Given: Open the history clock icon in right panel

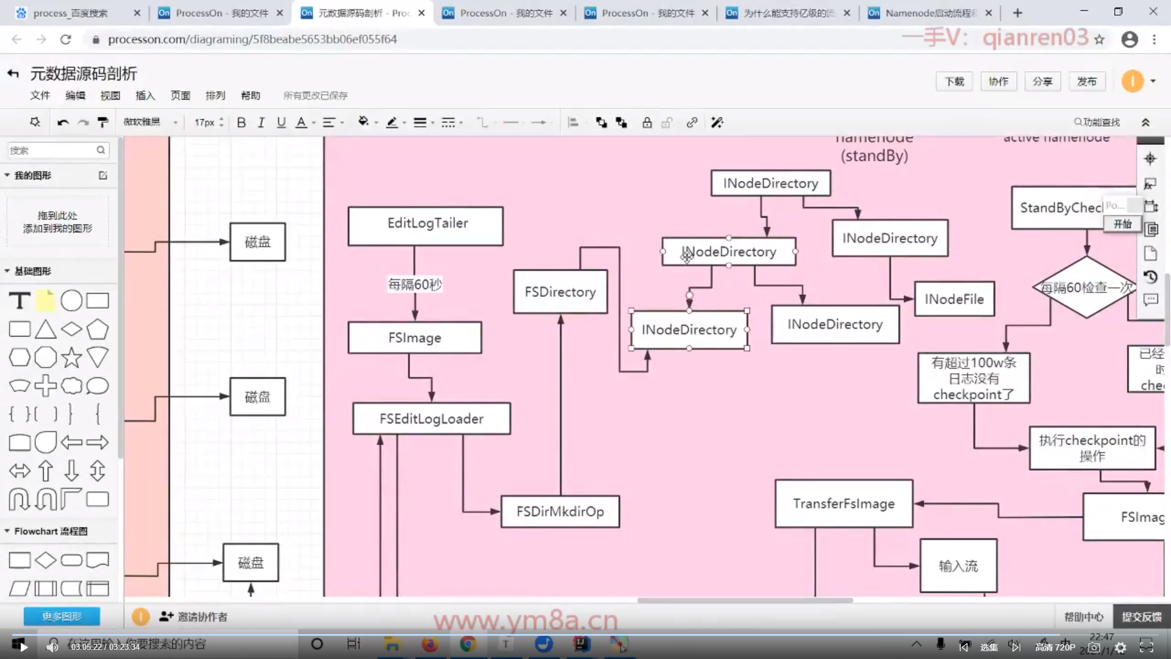Looking at the screenshot, I should pyautogui.click(x=1150, y=276).
